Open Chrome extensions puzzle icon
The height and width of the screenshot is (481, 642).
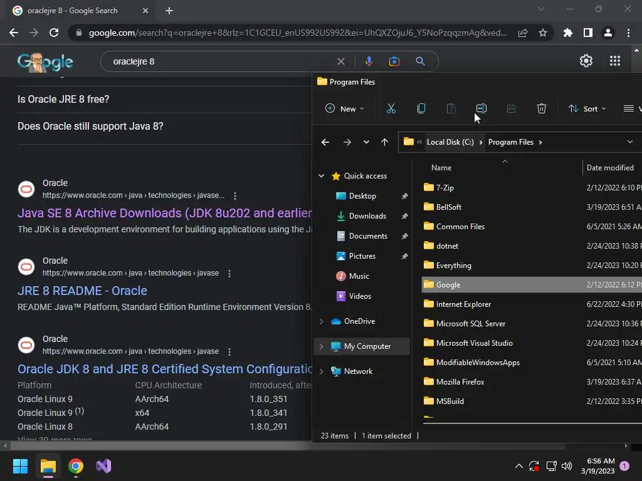tap(567, 33)
